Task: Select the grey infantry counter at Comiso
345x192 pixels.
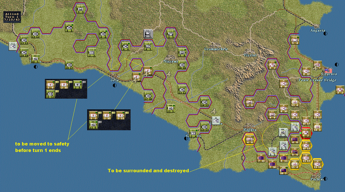Action: [x=216, y=121]
